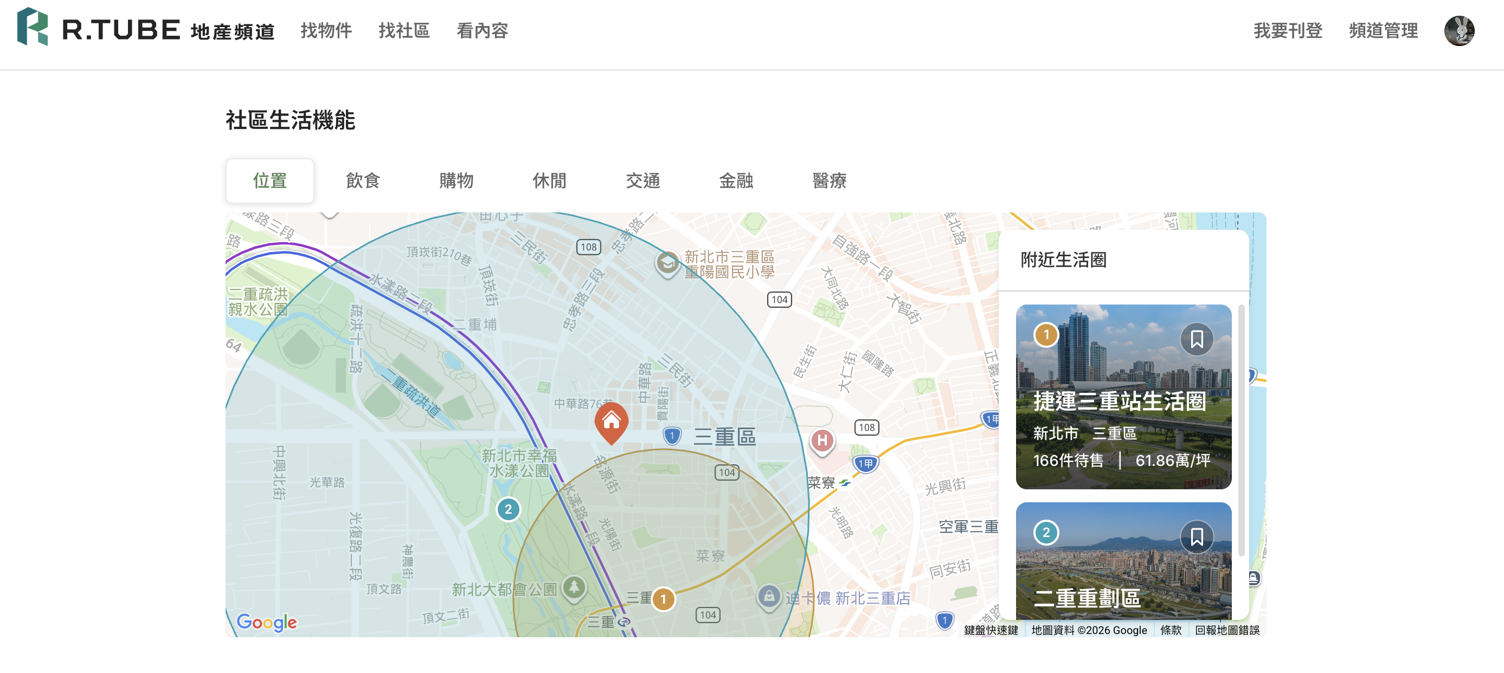This screenshot has height=673, width=1504.
Task: Switch to the 飲食 tab
Action: tap(363, 180)
